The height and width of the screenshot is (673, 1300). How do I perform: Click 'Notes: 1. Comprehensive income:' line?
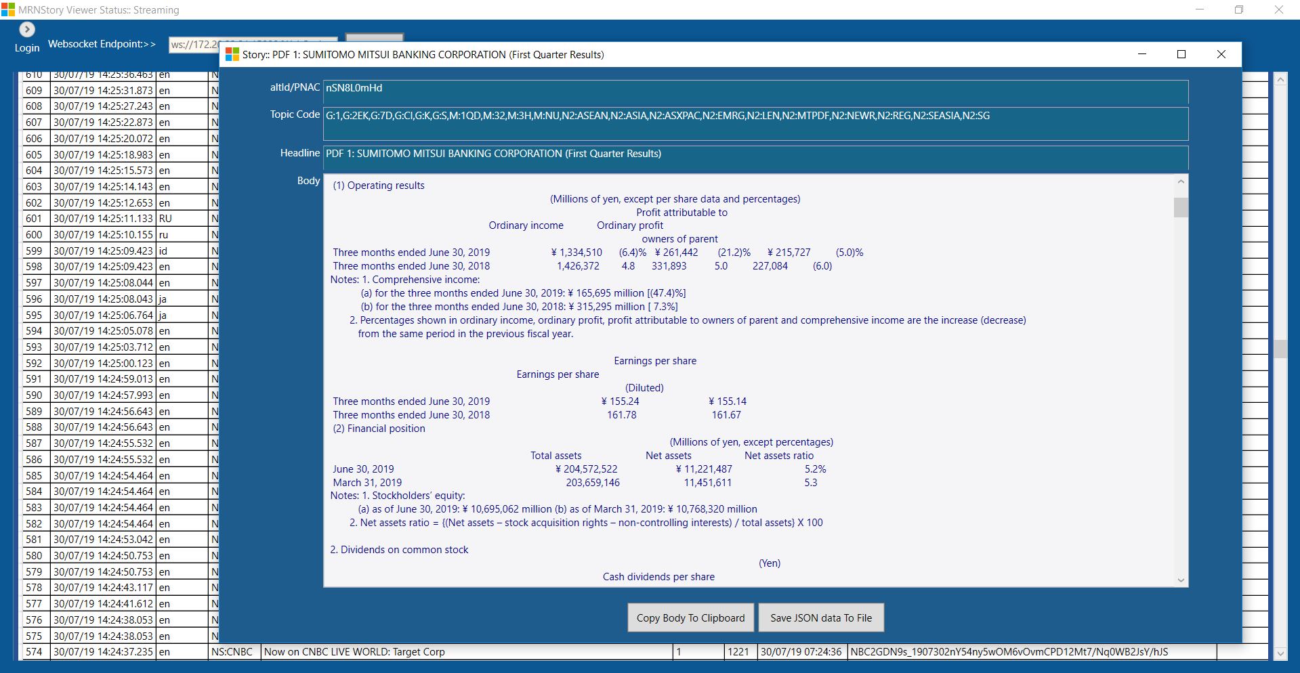pyautogui.click(x=405, y=280)
